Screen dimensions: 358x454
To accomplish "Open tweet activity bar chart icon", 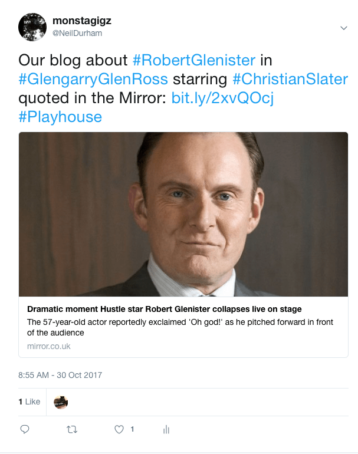I will click(166, 430).
